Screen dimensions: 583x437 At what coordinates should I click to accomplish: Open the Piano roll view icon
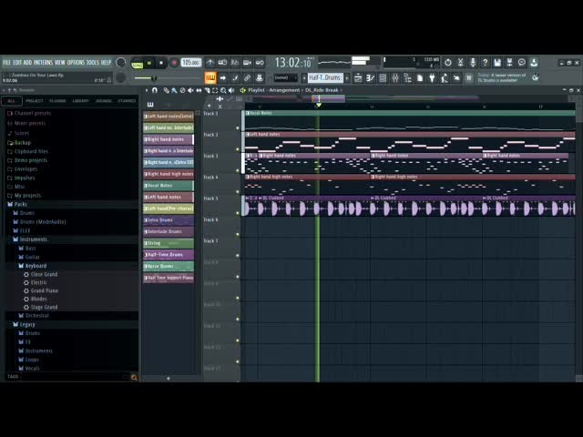(x=371, y=77)
